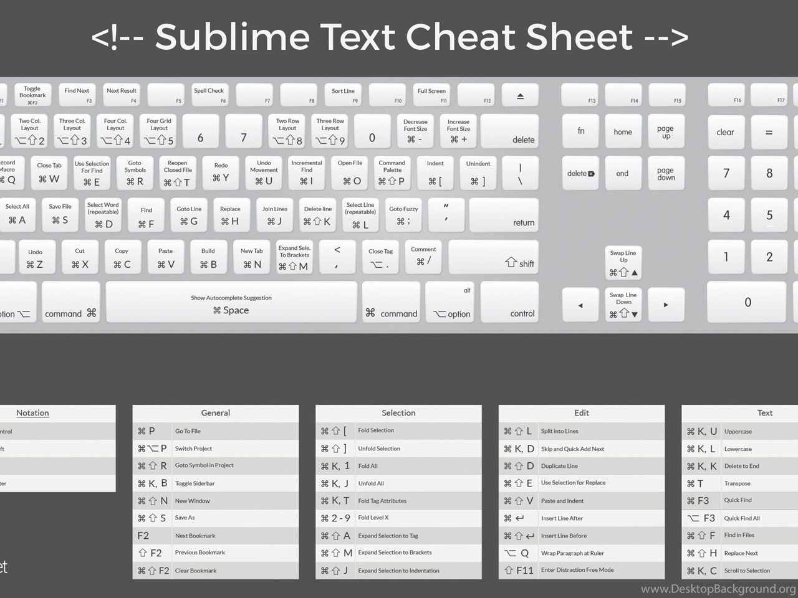
Task: Click the eject key on the keyboard
Action: [520, 95]
